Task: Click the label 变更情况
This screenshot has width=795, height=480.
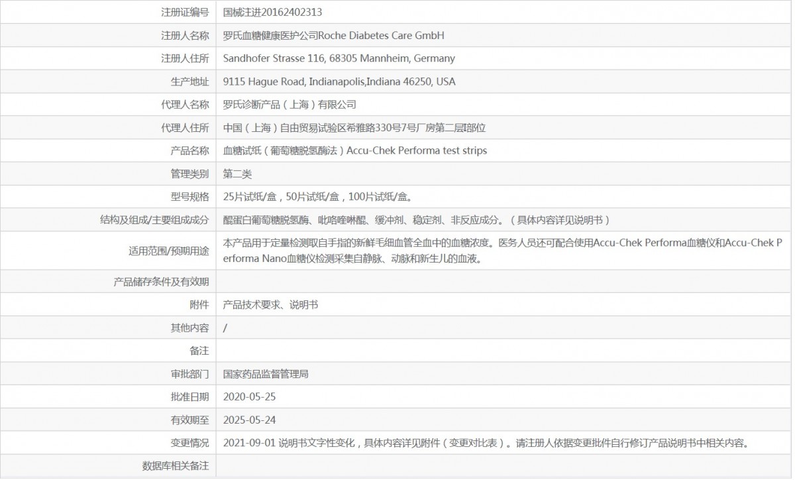Action: tap(189, 443)
